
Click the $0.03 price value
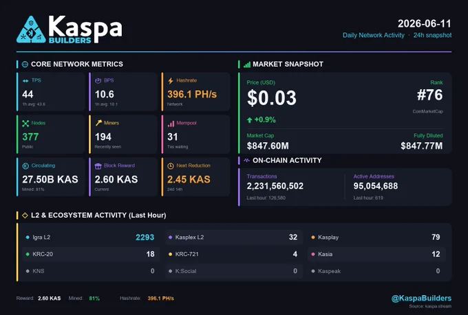click(272, 98)
